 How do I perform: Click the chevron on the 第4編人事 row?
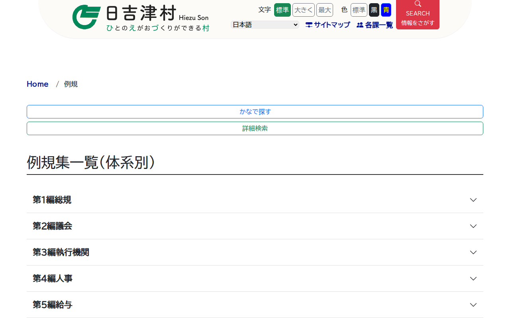tap(473, 279)
